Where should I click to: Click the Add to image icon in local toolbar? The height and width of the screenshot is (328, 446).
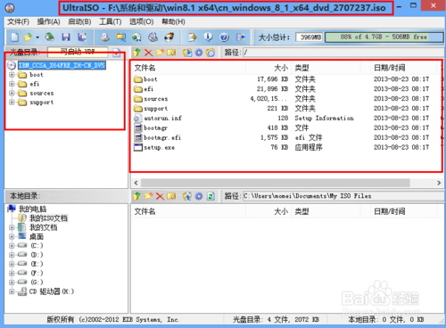pyautogui.click(x=187, y=196)
